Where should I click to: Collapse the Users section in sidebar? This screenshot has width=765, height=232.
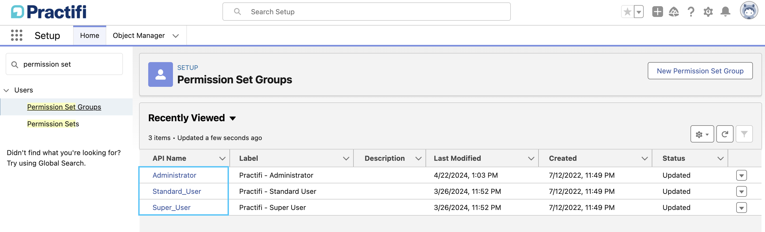click(6, 90)
